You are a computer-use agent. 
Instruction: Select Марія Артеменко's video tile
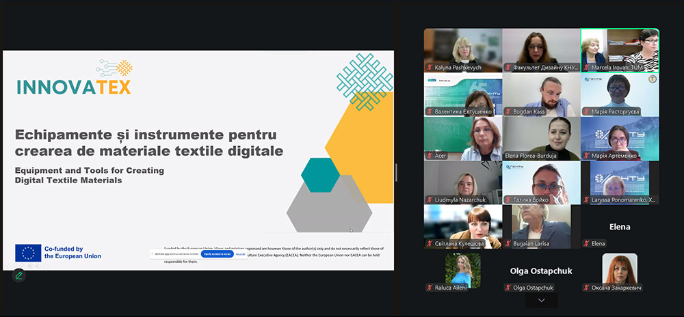point(620,135)
